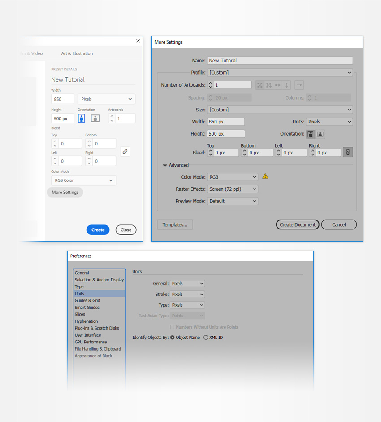Click the bleed link chain icon in Preset Details
Image resolution: width=381 pixels, height=422 pixels.
pyautogui.click(x=125, y=152)
